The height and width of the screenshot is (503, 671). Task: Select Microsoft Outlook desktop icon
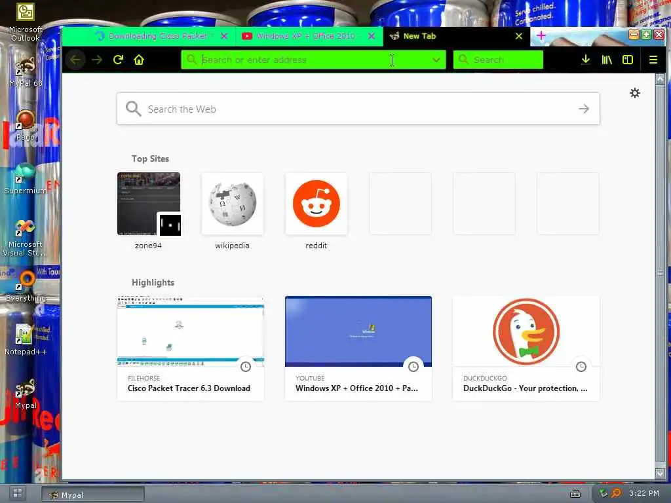[26, 22]
